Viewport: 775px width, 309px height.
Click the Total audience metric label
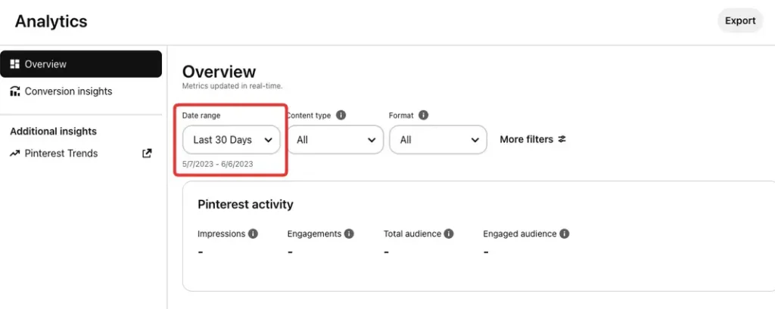[412, 234]
